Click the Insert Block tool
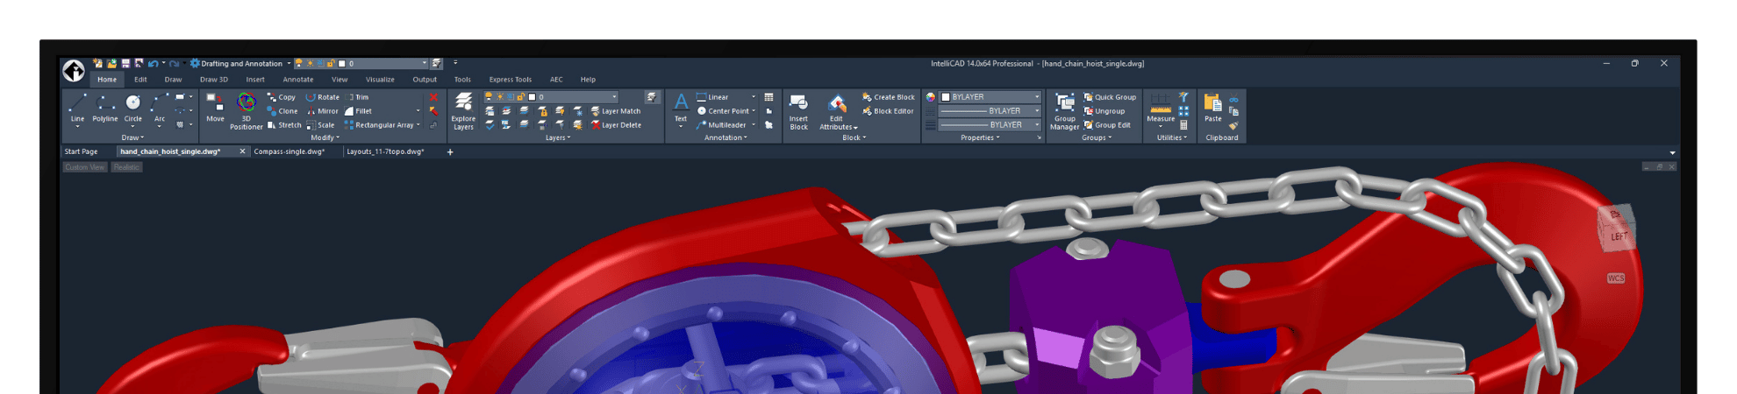The height and width of the screenshot is (394, 1737). [798, 112]
